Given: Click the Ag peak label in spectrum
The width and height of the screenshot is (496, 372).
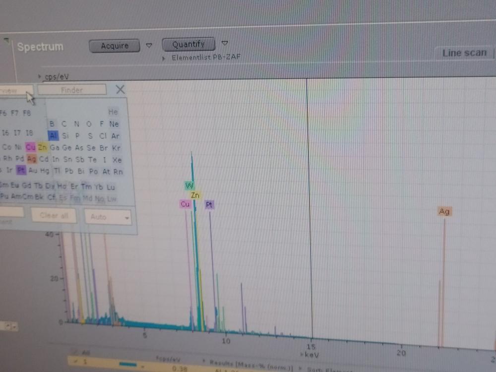Looking at the screenshot, I should point(444,212).
